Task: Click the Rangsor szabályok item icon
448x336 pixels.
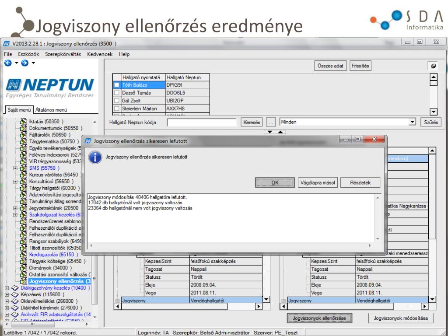Action: click(x=24, y=241)
